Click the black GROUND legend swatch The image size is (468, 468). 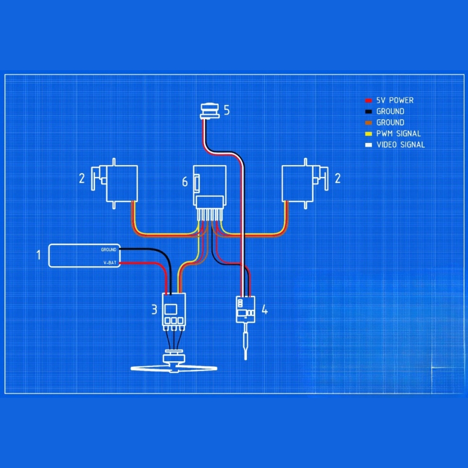point(369,112)
